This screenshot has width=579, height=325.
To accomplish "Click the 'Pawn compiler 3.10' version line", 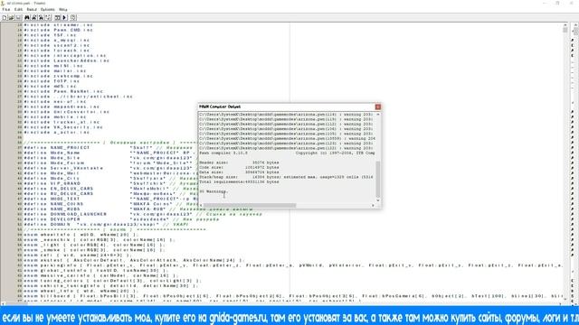I will 287,153.
